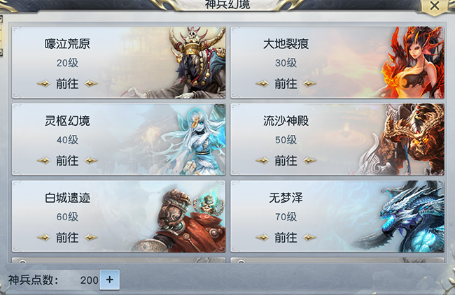Click 前往 under 白城遗迹
This screenshot has width=455, height=295.
point(67,238)
